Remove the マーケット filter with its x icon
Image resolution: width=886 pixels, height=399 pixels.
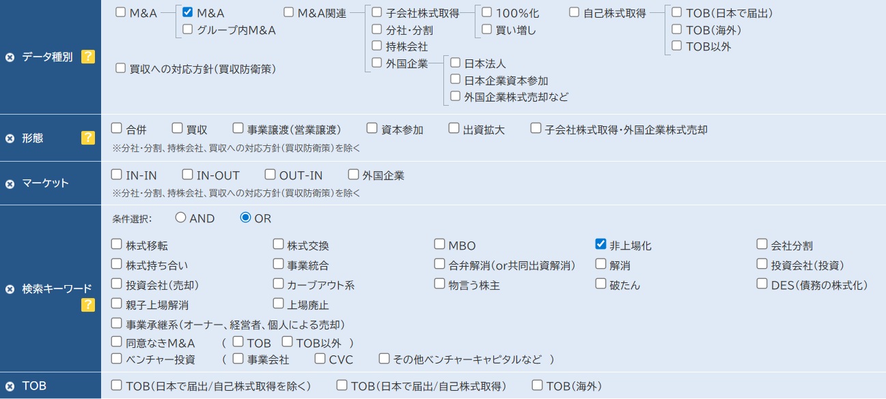click(x=10, y=183)
